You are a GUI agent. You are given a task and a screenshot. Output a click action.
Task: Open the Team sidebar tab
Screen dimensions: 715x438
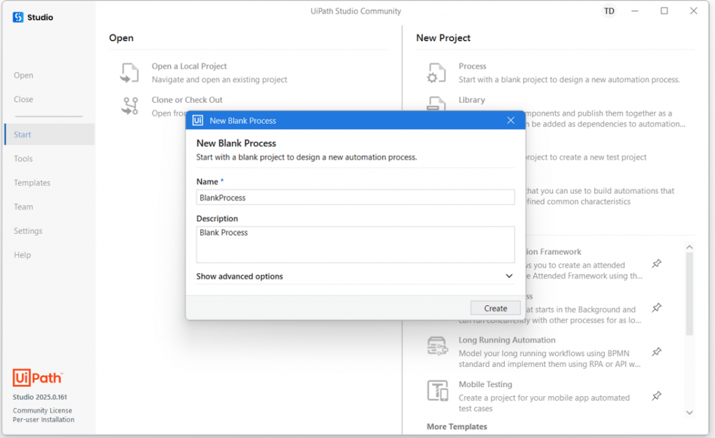coord(23,207)
